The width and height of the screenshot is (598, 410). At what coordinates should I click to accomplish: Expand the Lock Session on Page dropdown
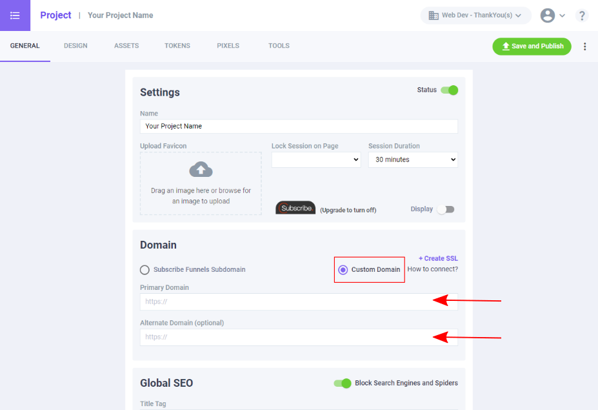(x=315, y=159)
